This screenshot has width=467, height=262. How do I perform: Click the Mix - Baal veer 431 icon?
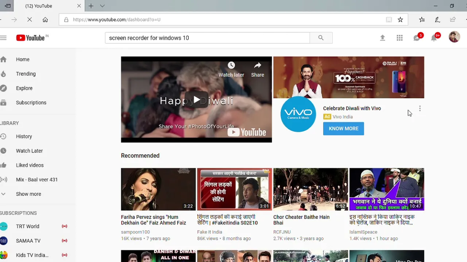tap(3, 179)
